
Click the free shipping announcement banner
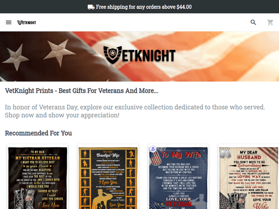coord(139,7)
